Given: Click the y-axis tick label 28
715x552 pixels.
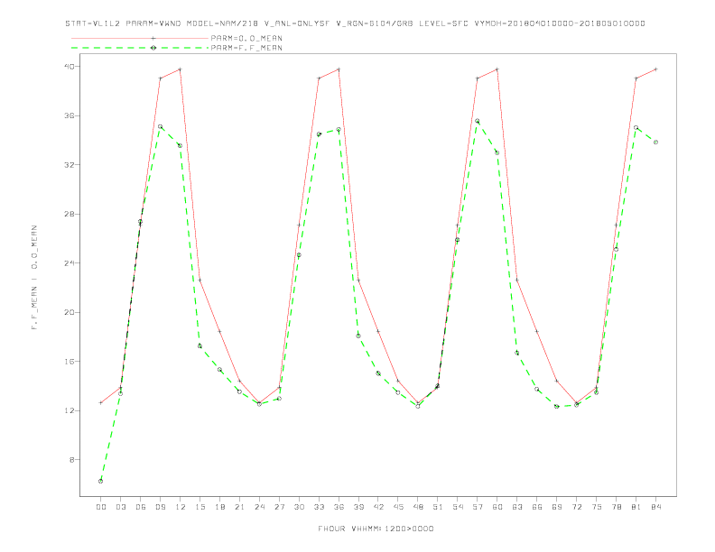Looking at the screenshot, I should (69, 214).
